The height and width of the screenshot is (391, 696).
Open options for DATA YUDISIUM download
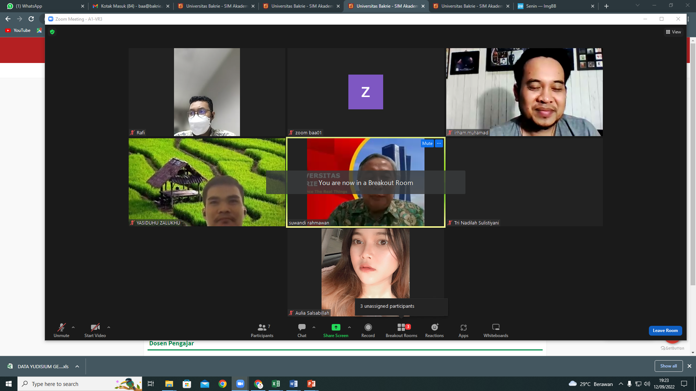pyautogui.click(x=77, y=366)
